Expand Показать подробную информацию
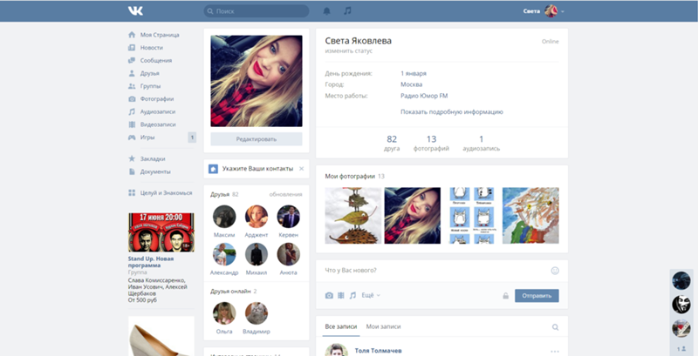This screenshot has width=698, height=356. (451, 111)
